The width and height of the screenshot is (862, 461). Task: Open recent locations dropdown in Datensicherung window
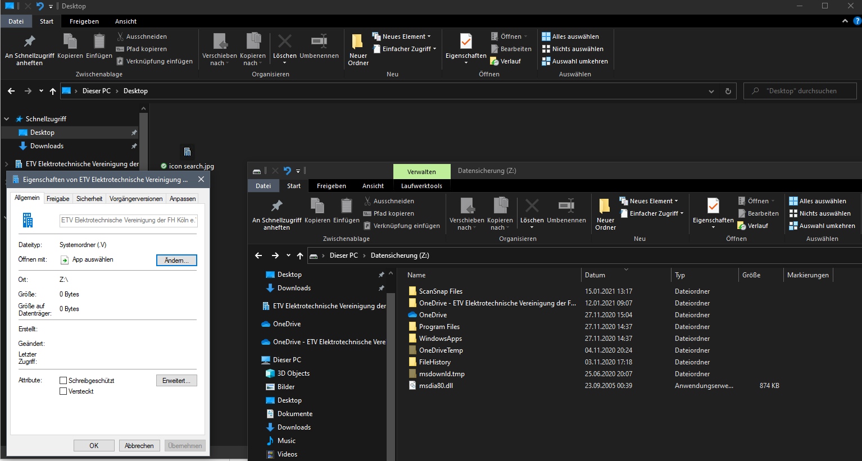[288, 255]
